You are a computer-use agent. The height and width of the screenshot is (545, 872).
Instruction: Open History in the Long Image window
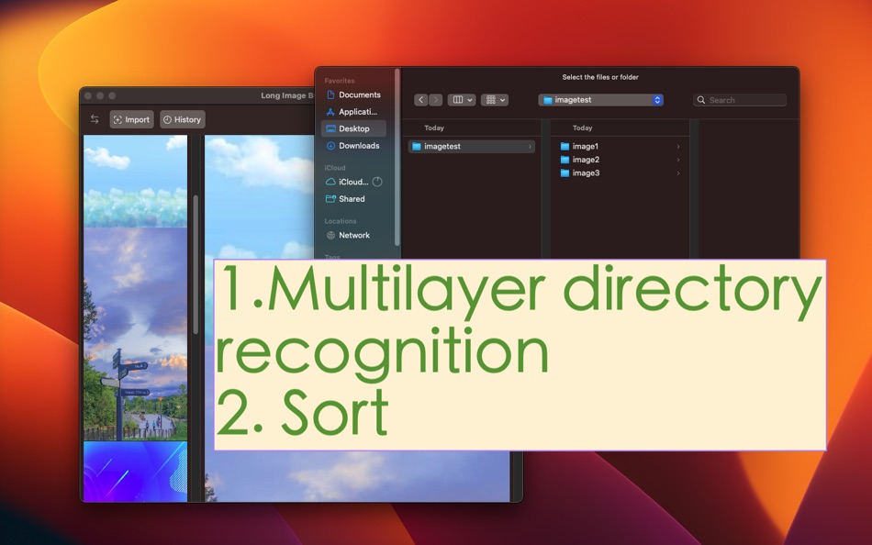183,119
